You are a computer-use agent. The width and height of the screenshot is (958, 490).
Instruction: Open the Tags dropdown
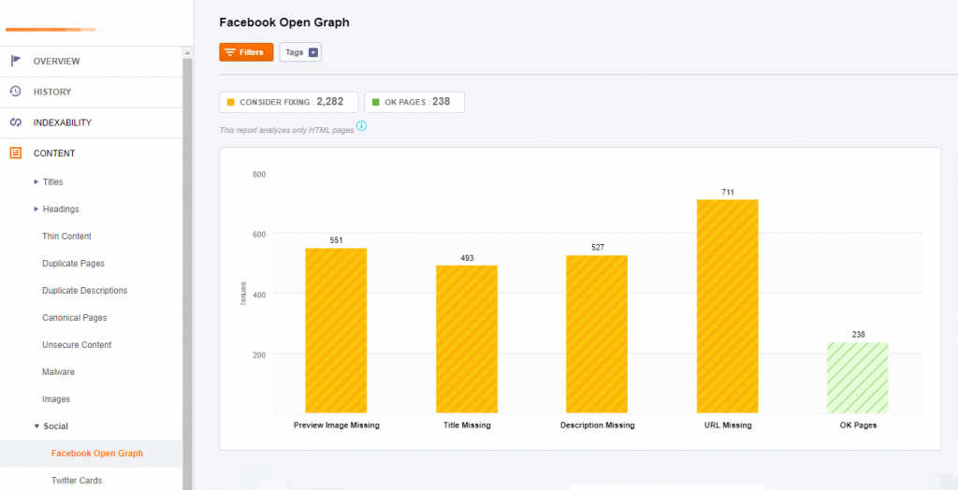[300, 52]
